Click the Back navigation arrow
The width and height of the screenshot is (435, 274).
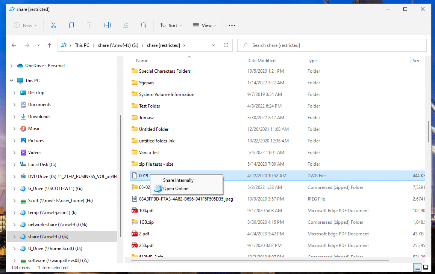[14, 45]
